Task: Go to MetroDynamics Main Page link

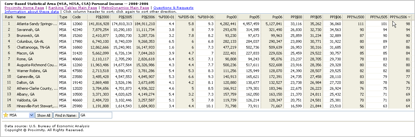Action: click(x=125, y=8)
